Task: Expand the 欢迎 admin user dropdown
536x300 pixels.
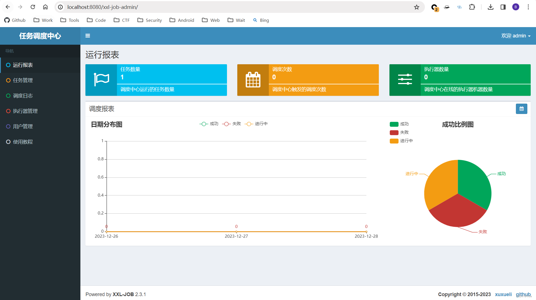Action: (x=516, y=36)
